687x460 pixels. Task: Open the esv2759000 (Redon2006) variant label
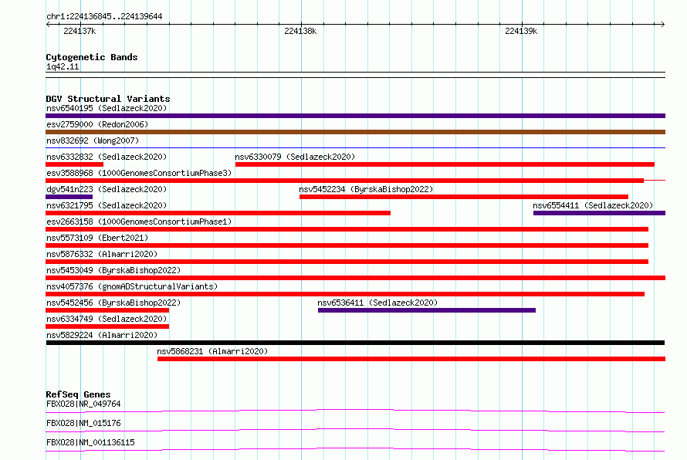point(97,124)
